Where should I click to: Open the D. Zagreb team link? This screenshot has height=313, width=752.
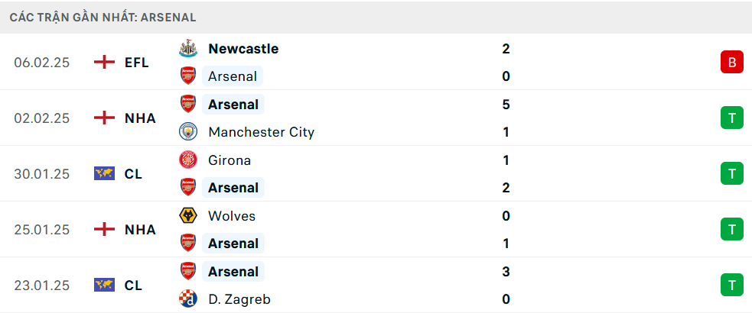tap(239, 299)
